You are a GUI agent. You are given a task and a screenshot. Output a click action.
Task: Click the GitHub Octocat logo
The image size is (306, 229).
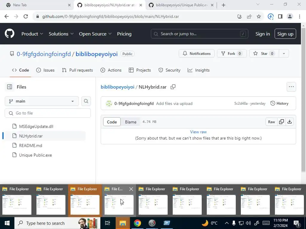coord(10,34)
